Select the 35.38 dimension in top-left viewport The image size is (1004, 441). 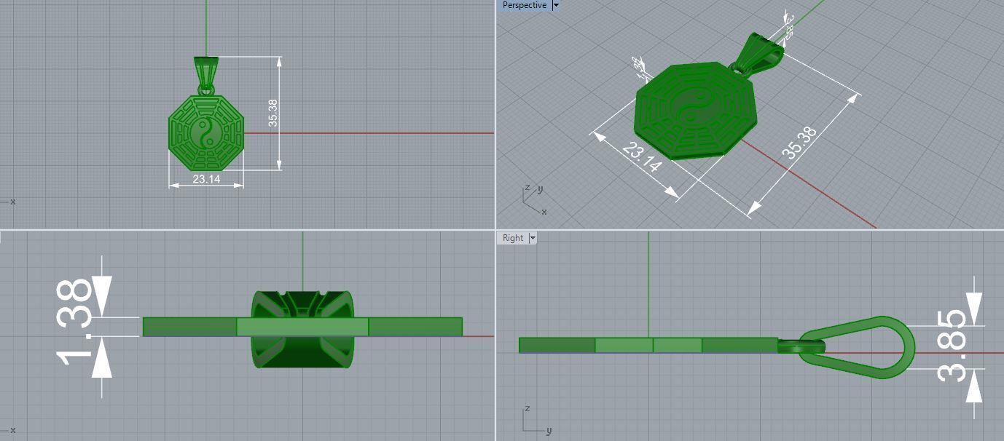[272, 113]
